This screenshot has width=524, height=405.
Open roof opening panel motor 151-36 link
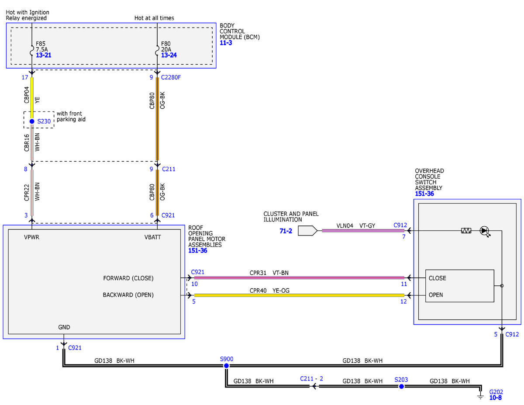(x=198, y=251)
